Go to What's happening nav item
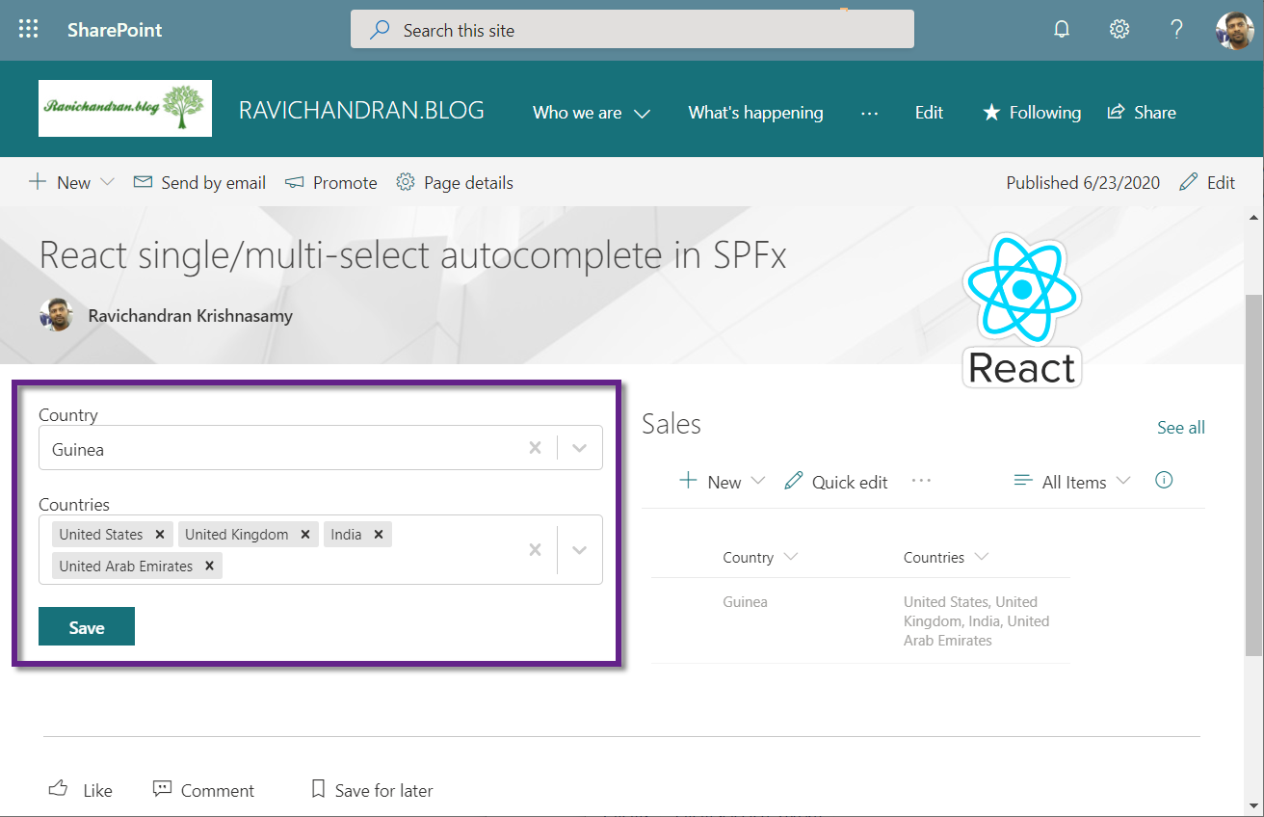The image size is (1264, 817). pyautogui.click(x=755, y=113)
